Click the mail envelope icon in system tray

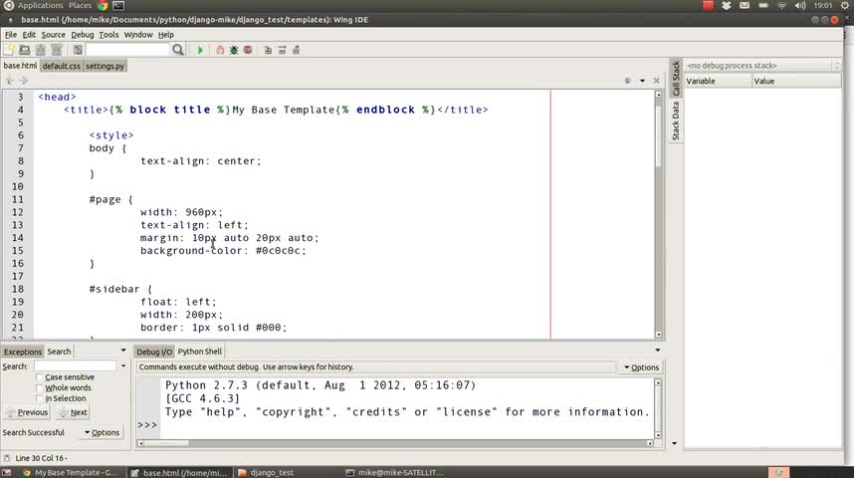coord(745,5)
